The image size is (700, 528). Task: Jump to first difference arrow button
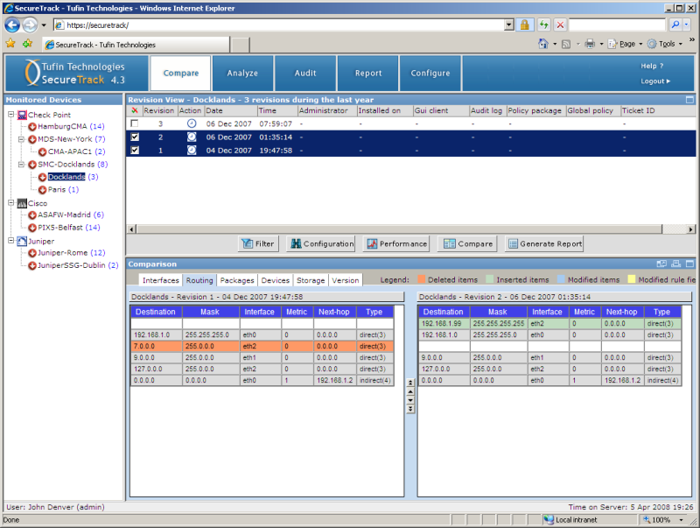pos(410,383)
